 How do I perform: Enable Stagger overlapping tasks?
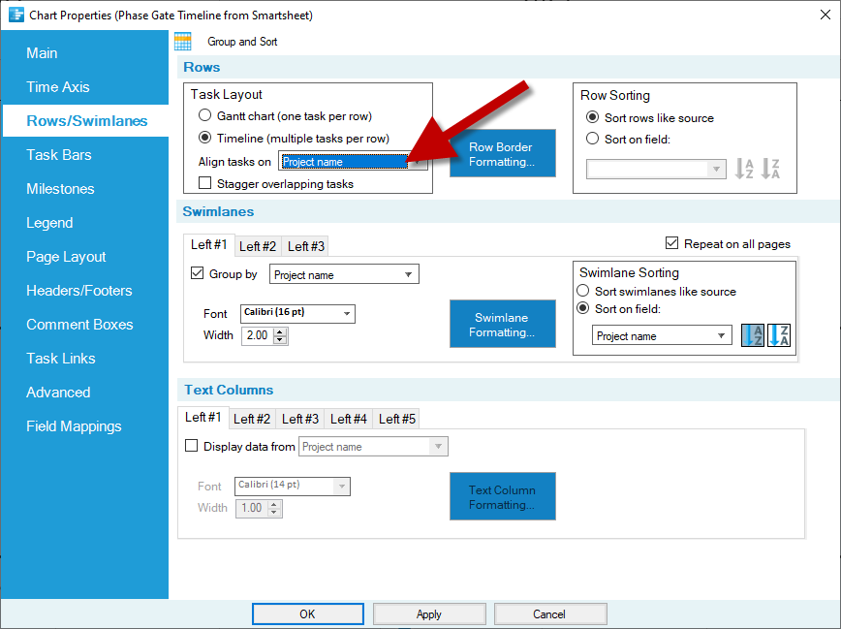pos(204,180)
